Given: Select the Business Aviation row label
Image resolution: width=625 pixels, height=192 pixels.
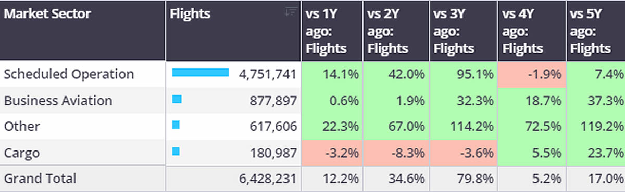Looking at the screenshot, I should pyautogui.click(x=58, y=100).
